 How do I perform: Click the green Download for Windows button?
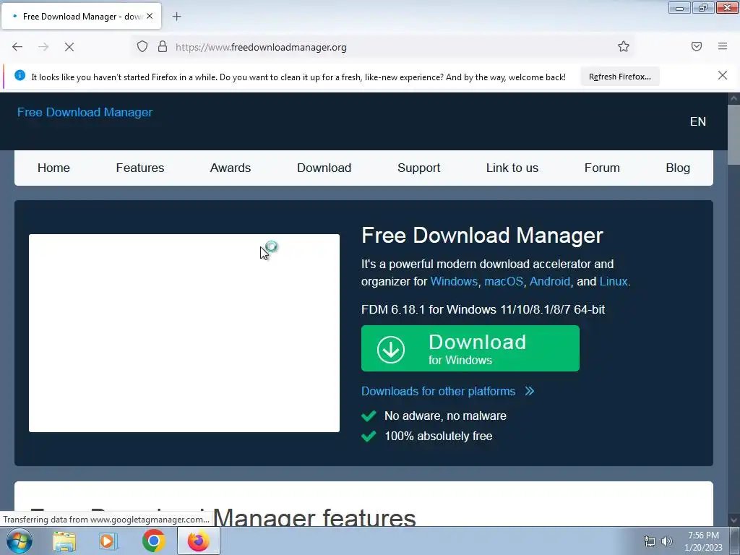[470, 348]
